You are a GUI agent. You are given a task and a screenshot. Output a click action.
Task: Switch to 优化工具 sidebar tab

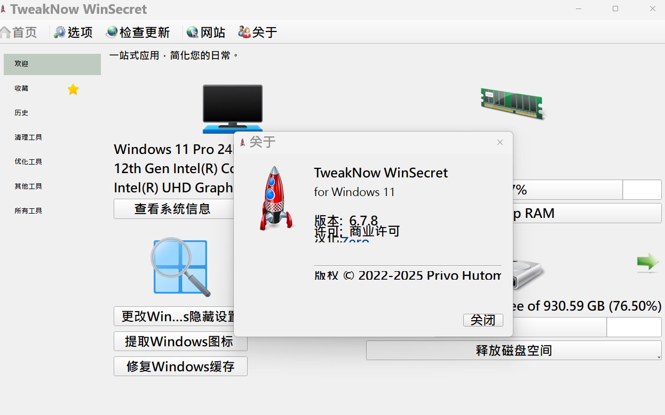tap(28, 162)
